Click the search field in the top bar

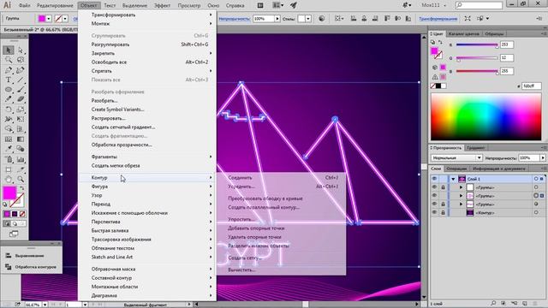(479, 5)
